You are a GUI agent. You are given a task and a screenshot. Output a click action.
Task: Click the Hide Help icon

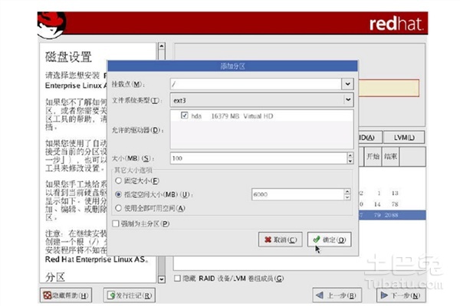[x=48, y=295]
